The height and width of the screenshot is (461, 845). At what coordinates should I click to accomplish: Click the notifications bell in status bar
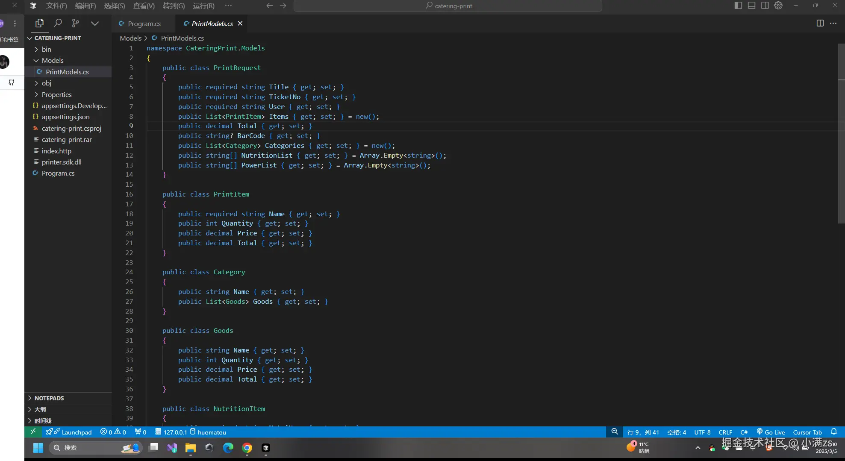[833, 432]
